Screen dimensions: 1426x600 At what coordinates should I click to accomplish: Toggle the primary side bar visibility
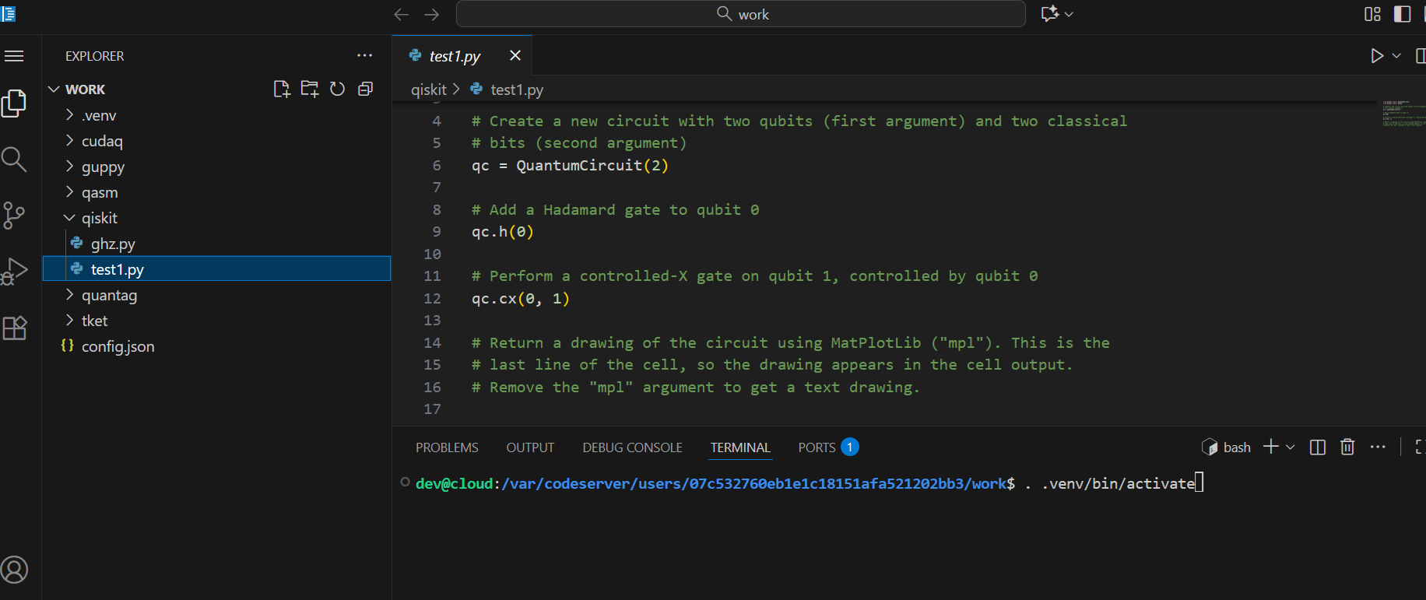1402,14
